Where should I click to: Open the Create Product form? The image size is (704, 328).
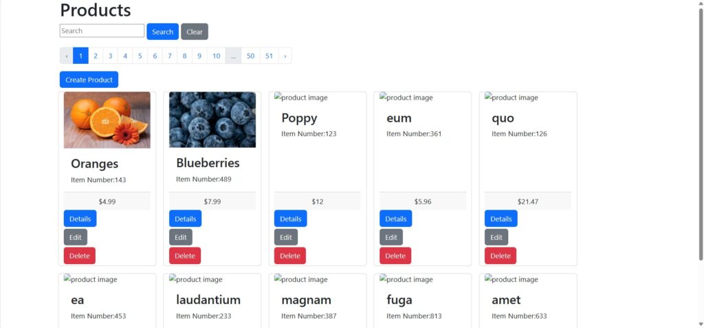[x=89, y=80]
